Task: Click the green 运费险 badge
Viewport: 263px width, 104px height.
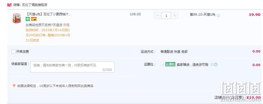Action: [x=170, y=64]
